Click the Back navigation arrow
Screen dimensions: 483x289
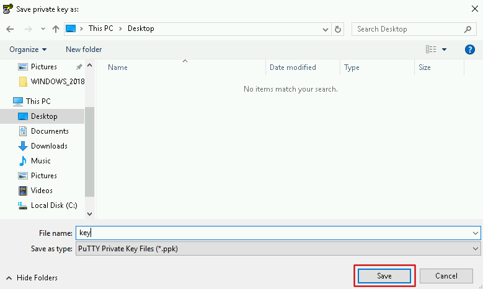point(11,29)
